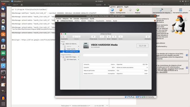Open Ventana menu in macOS guest
190x107 pixels.
pos(108,21)
